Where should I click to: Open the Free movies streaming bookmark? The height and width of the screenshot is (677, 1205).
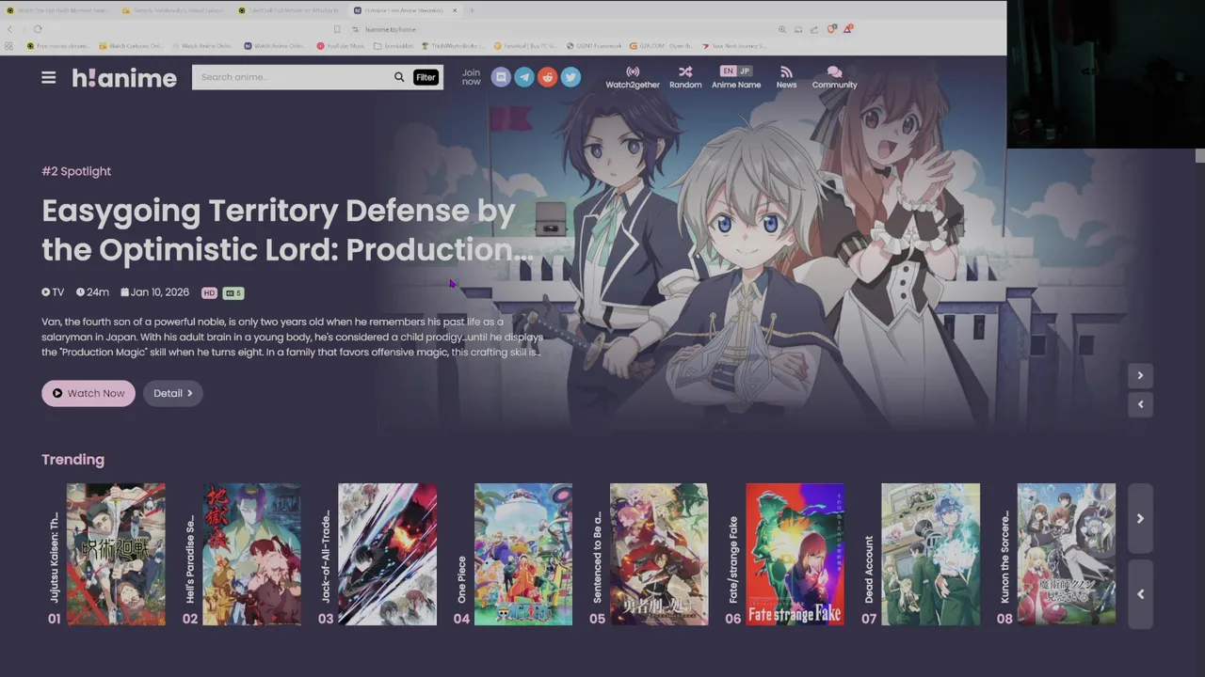click(x=58, y=45)
